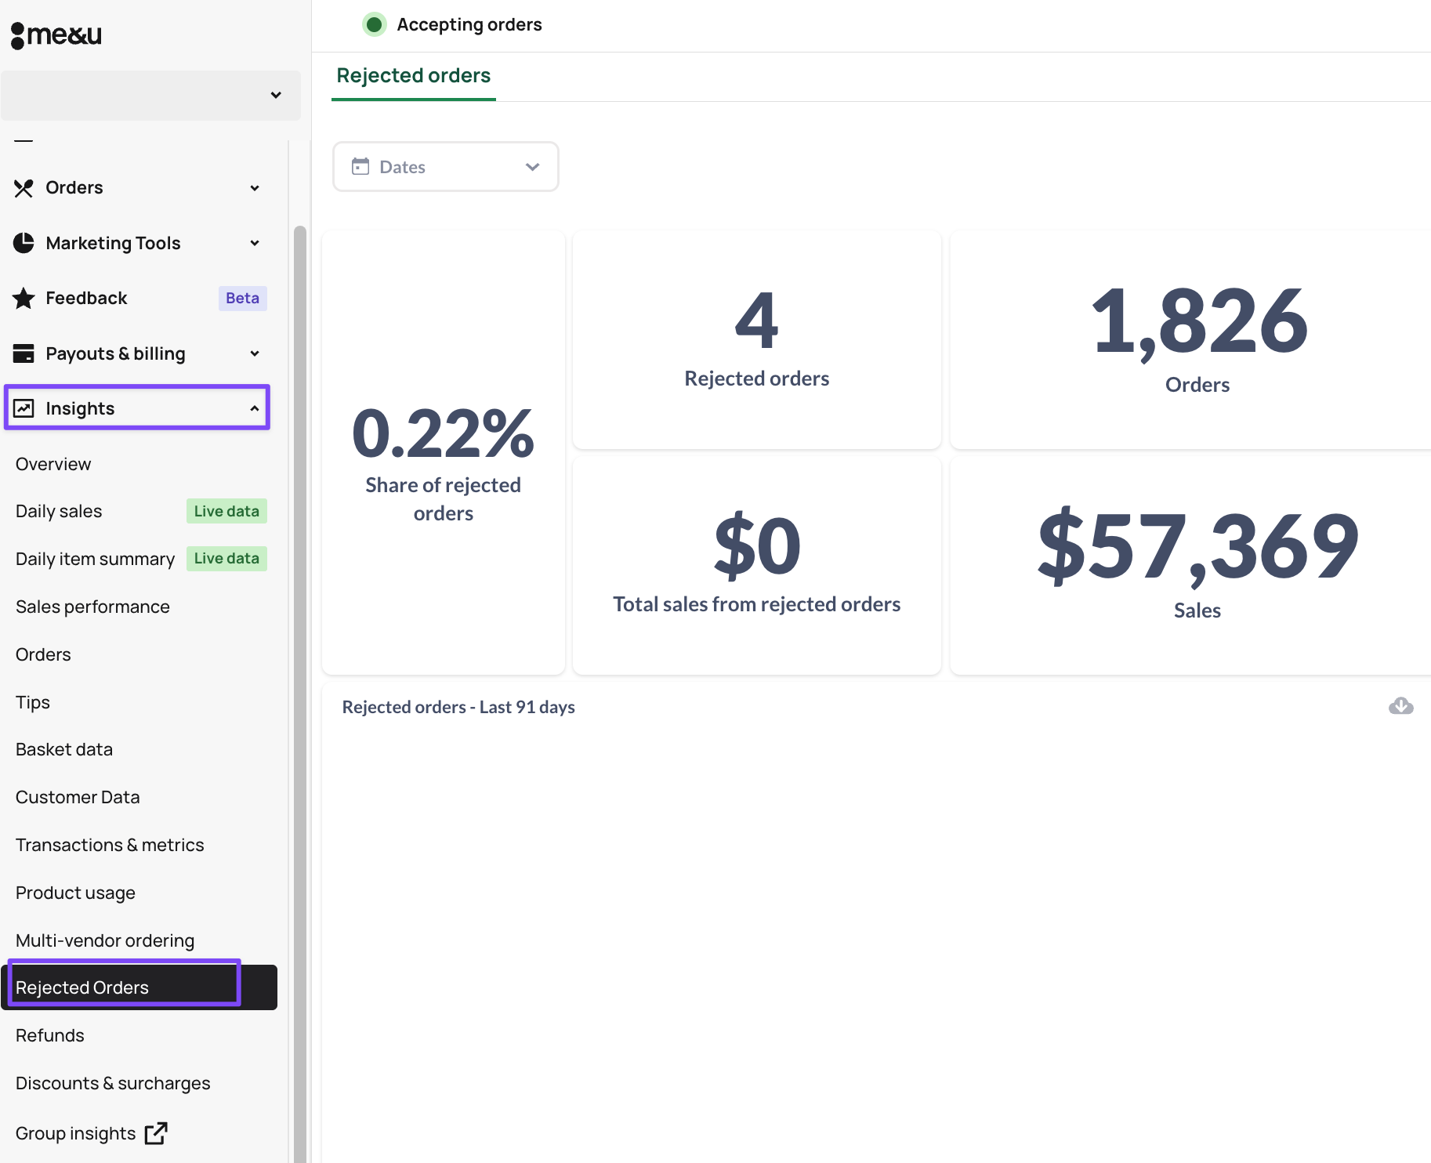The height and width of the screenshot is (1163, 1431).
Task: Go to the Refunds page
Action: 49,1035
